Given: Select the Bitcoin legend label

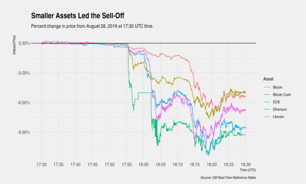Looking at the screenshot, I should click(277, 87).
